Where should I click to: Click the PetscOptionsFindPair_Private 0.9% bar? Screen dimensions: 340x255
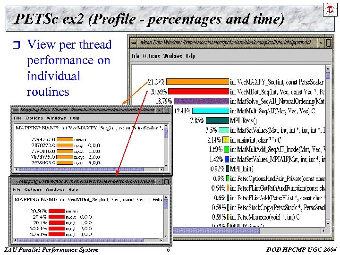pyautogui.click(x=228, y=178)
